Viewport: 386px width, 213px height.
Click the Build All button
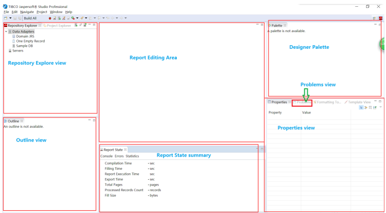click(x=30, y=18)
